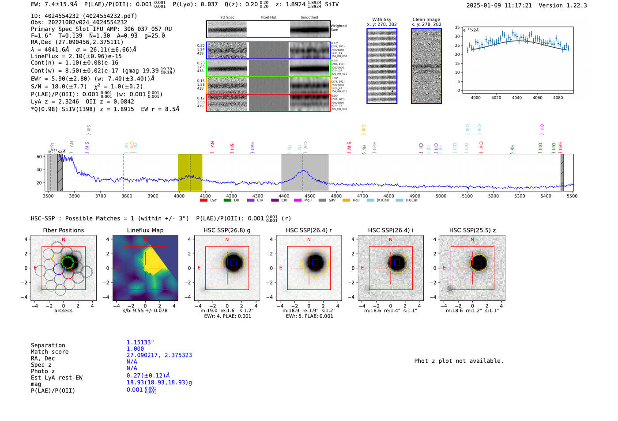Viewport: 618px width, 421px height.
Task: Click the z: 1.8924 SiIV header value
Action: (x=307, y=4)
